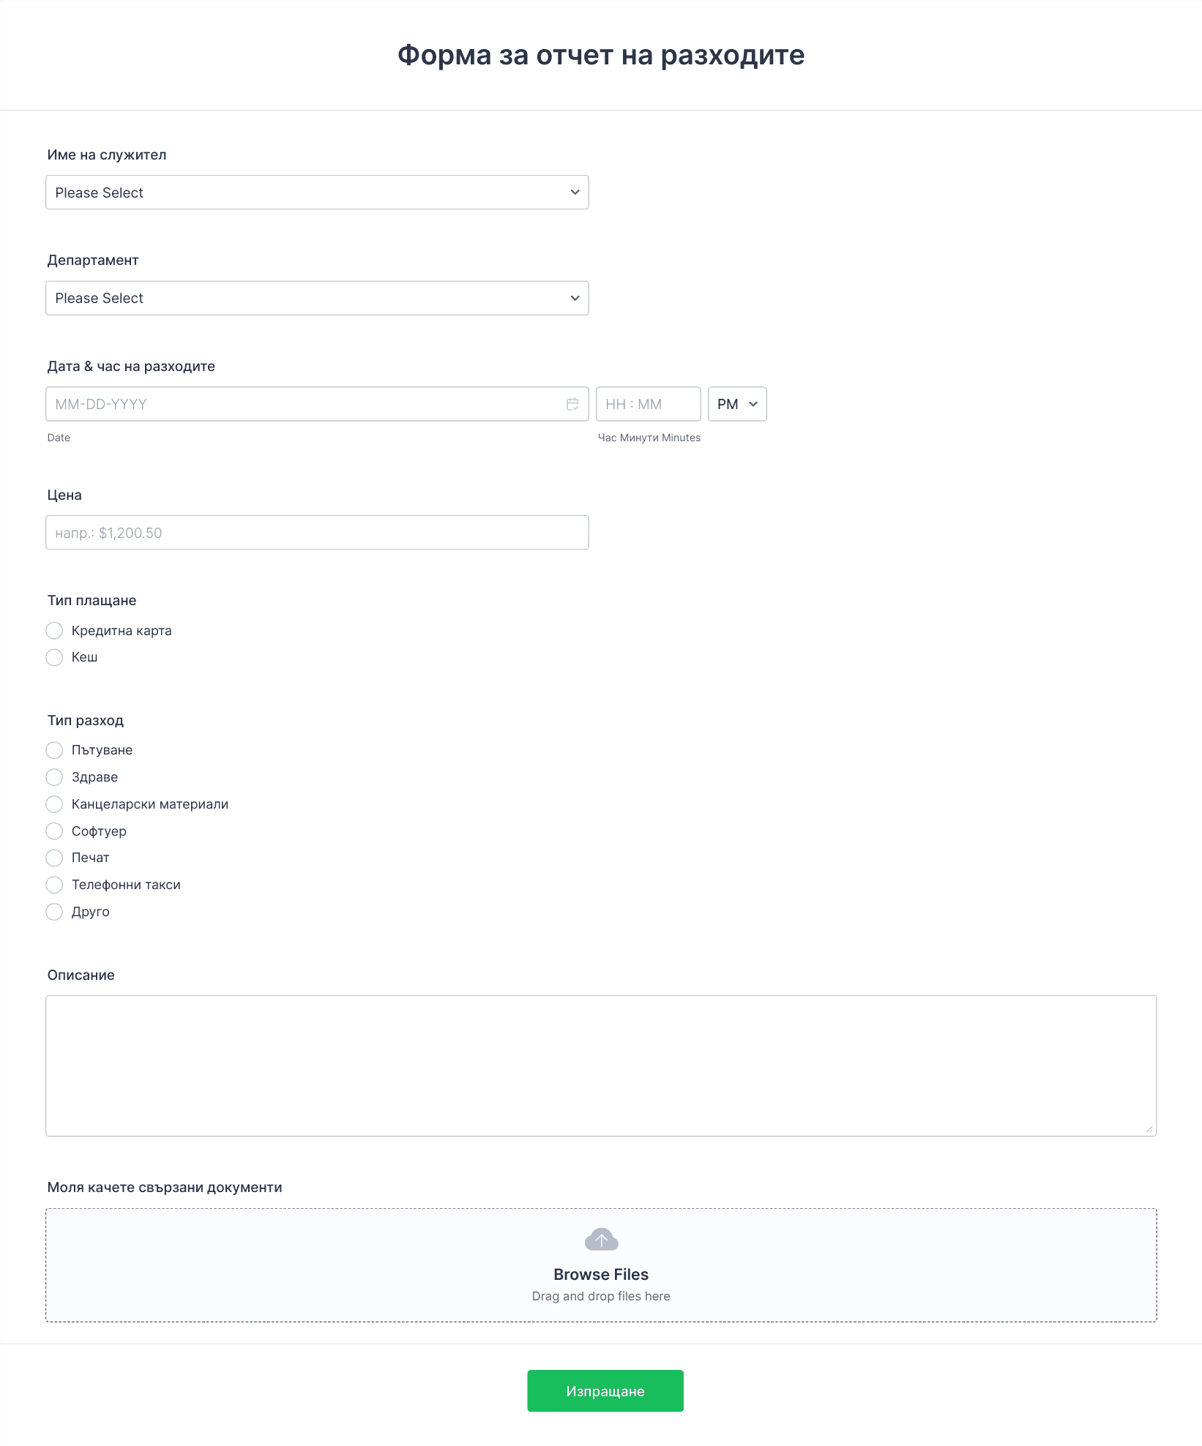
Task: Open the Име на служител dropdown
Action: click(317, 192)
